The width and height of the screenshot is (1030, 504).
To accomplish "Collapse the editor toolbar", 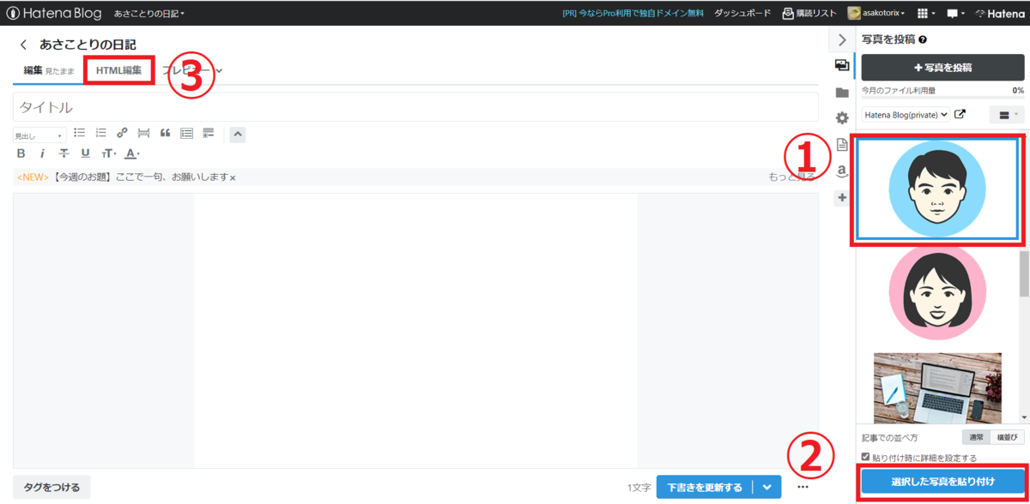I will (238, 134).
